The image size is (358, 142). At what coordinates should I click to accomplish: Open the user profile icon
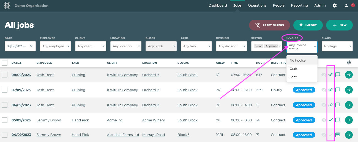346,5
